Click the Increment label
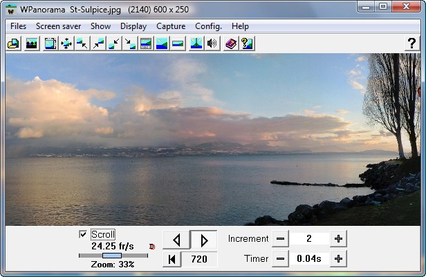The height and width of the screenshot is (277, 426). pyautogui.click(x=248, y=239)
